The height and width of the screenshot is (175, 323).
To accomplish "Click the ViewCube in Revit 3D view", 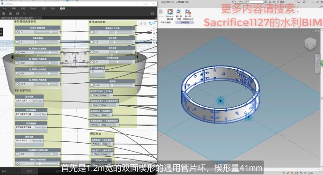I will coord(310,44).
